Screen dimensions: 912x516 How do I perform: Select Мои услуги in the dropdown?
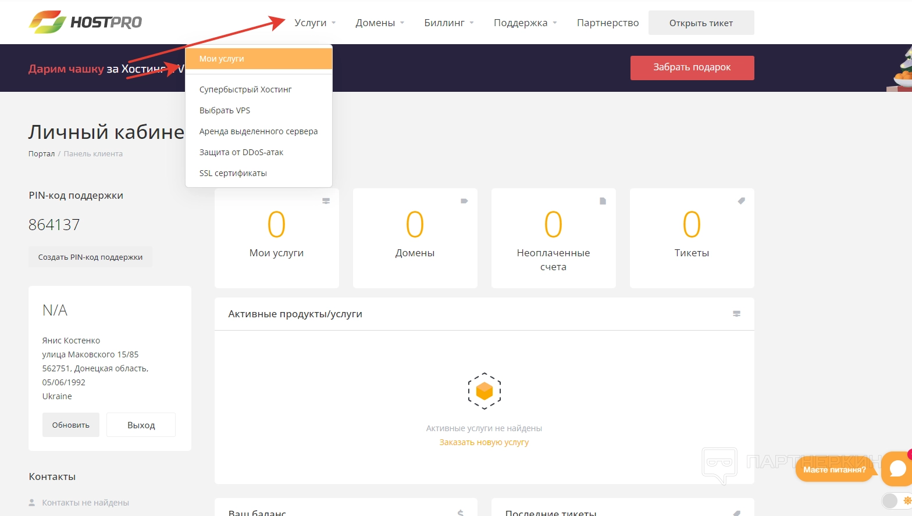click(259, 59)
